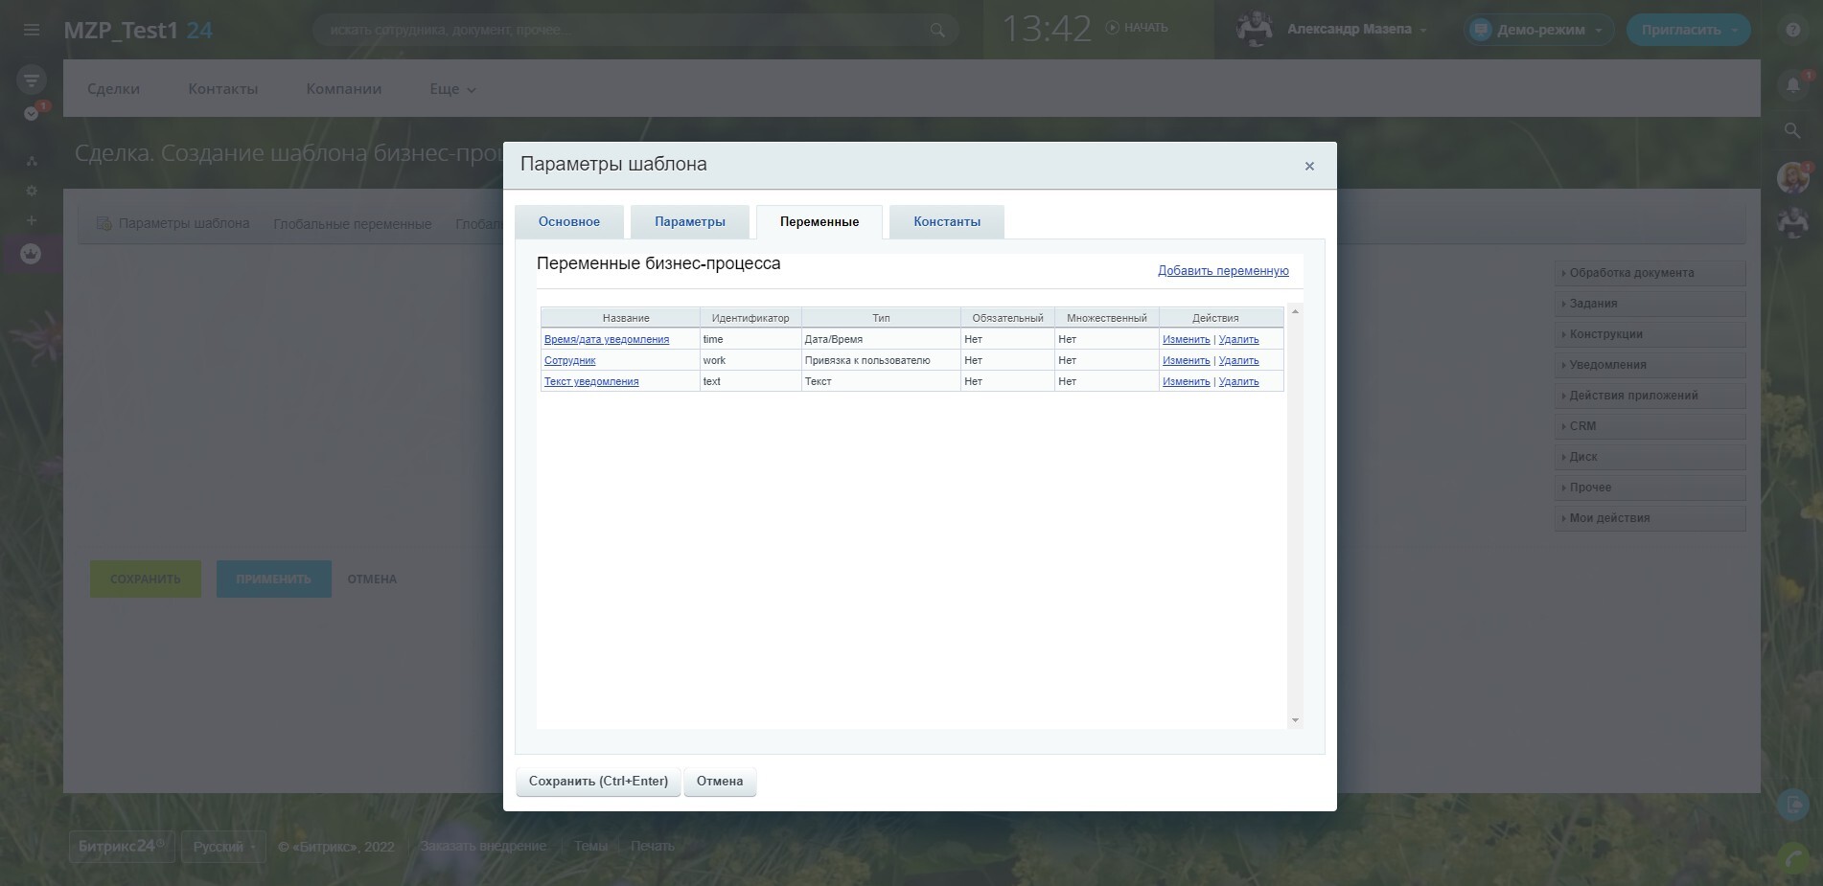Click the Отмена button in the dialog

coord(720,782)
